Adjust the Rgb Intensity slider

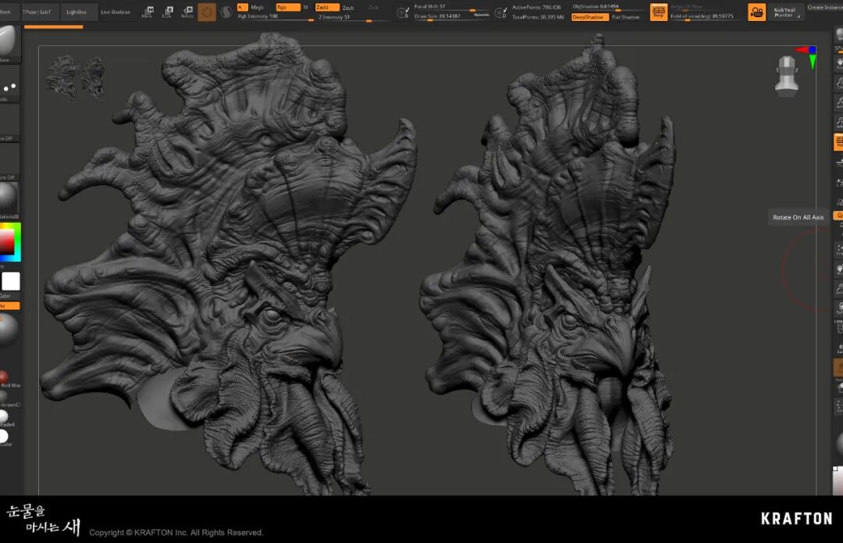pos(276,17)
